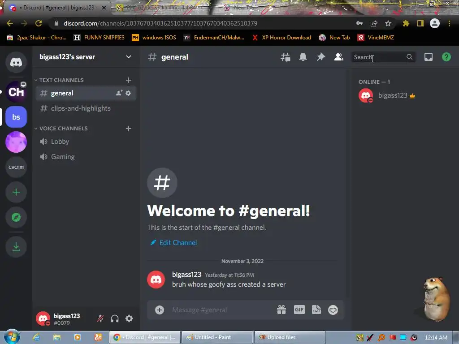Switch to Untitled - Paint taskbar window
This screenshot has width=459, height=344.
tap(217, 337)
